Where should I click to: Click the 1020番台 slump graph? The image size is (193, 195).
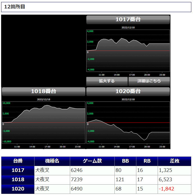click(128, 123)
